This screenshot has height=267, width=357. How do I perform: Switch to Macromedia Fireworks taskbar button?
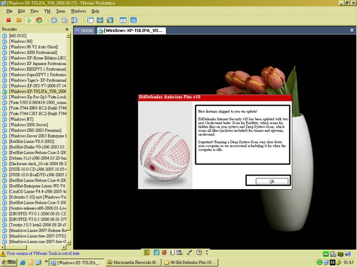coord(133,263)
